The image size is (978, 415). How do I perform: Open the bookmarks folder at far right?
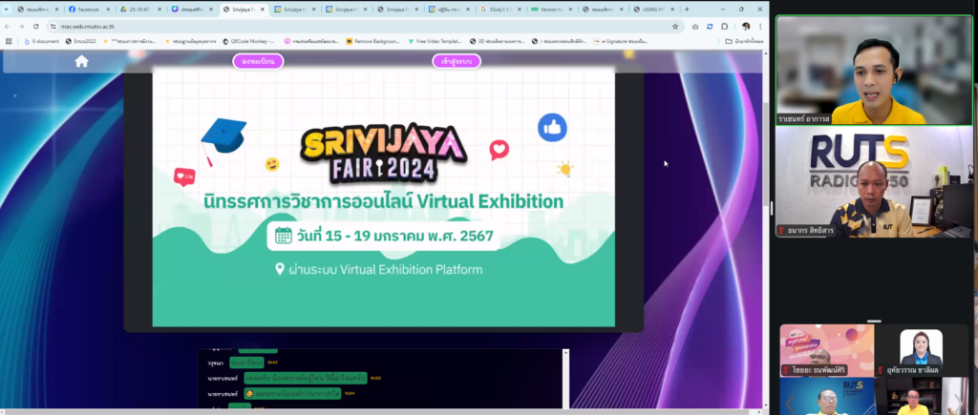[x=745, y=41]
